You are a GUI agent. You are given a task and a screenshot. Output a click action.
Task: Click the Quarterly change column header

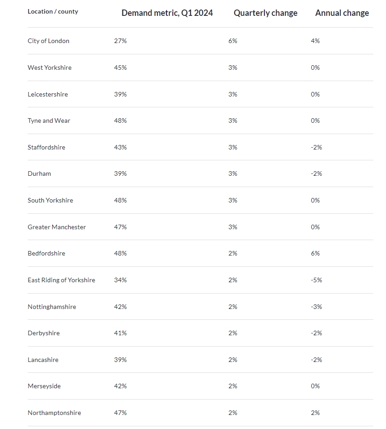[265, 13]
